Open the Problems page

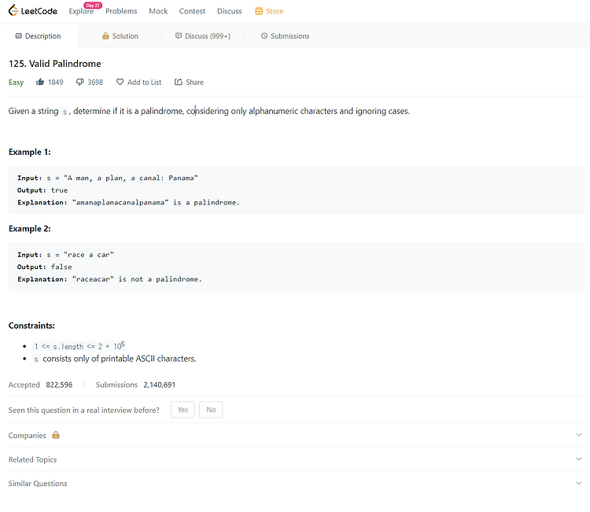pos(121,11)
